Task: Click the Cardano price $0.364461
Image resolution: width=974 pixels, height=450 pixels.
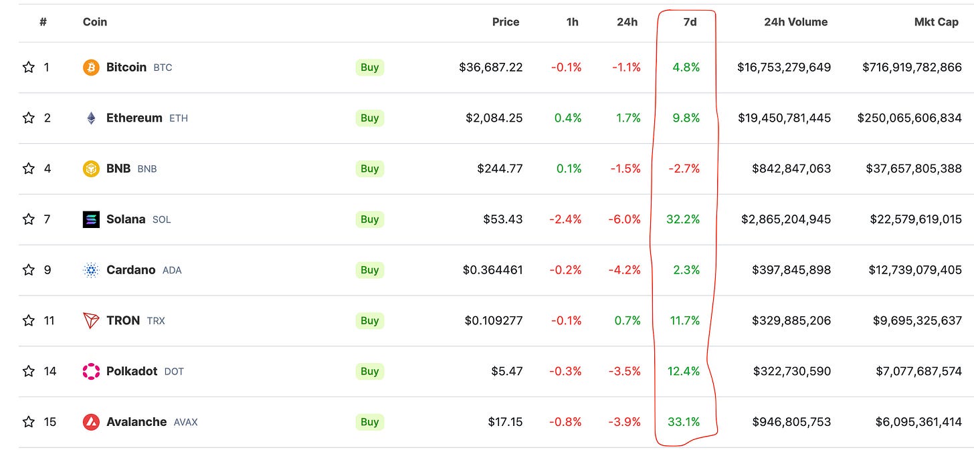Action: 493,270
